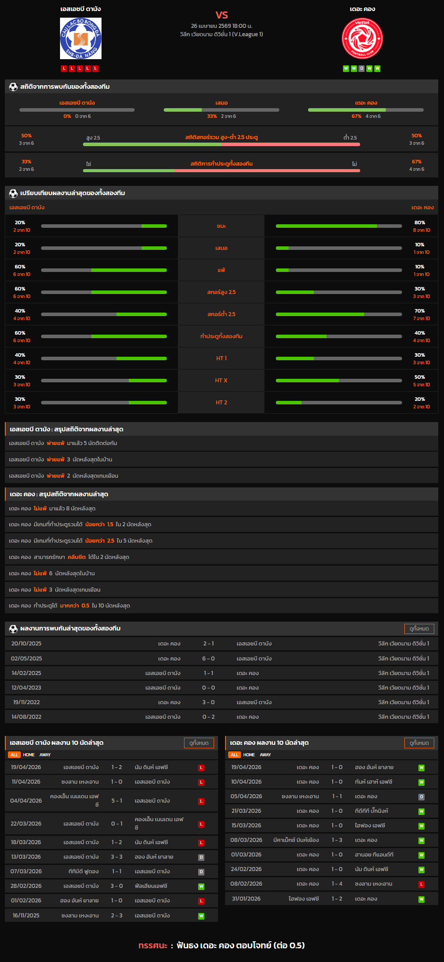Viewport: 444px width, 962px height.
Task: Select HOME tab in Da Nang last 10 results
Action: point(29,755)
